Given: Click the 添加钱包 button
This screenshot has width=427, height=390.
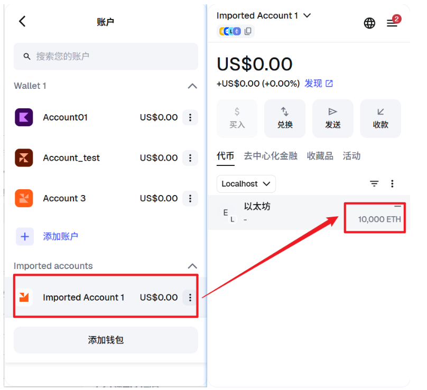Looking at the screenshot, I should [106, 340].
